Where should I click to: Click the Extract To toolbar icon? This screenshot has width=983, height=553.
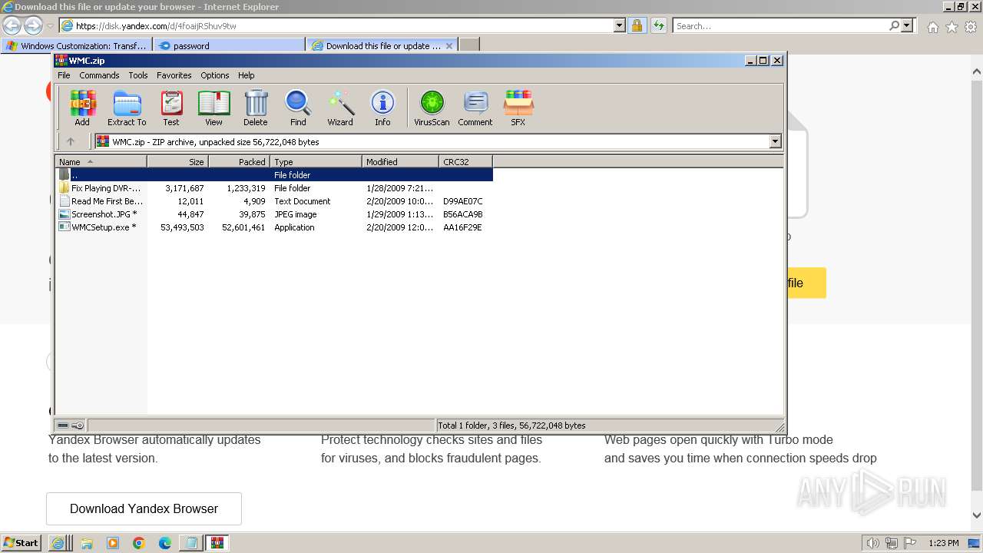pos(127,108)
